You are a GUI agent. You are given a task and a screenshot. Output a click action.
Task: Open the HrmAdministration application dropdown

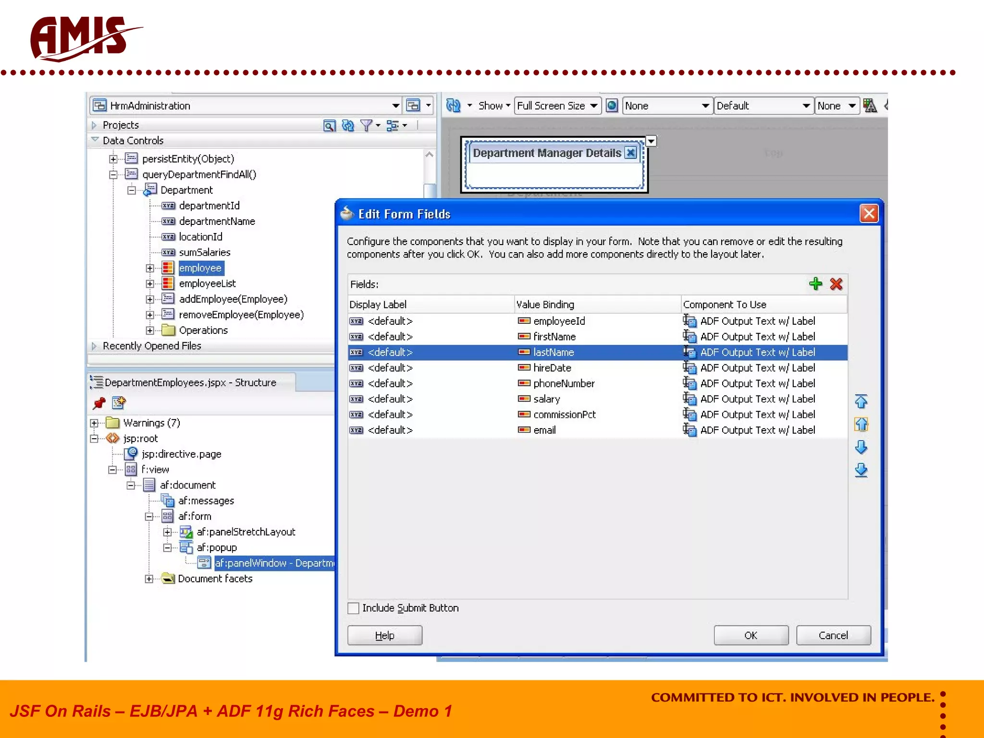pyautogui.click(x=395, y=106)
